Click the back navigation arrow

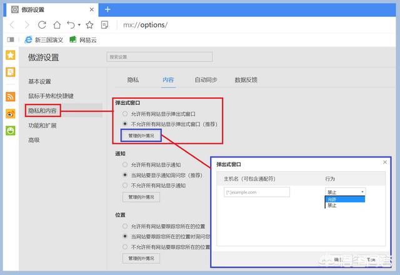click(x=11, y=25)
